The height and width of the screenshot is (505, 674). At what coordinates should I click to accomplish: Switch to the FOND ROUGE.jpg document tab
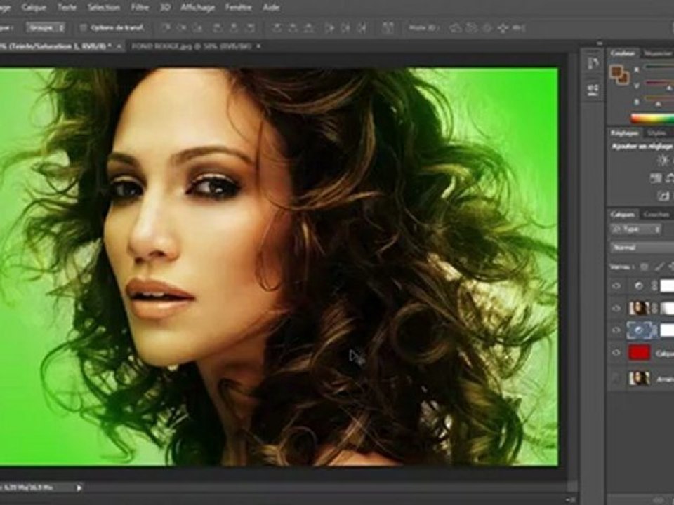tap(191, 46)
